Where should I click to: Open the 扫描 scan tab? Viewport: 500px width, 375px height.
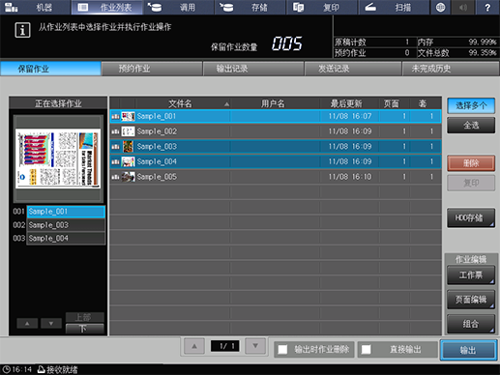click(x=394, y=7)
